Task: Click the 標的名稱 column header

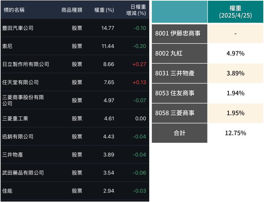Action: (x=14, y=10)
